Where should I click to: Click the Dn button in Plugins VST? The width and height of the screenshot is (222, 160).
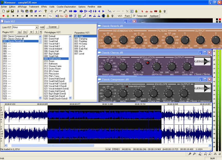click(x=25, y=32)
